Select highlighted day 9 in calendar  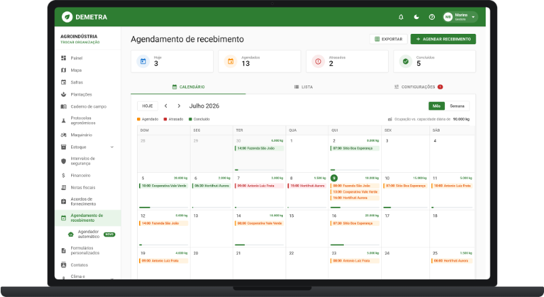[x=334, y=178]
